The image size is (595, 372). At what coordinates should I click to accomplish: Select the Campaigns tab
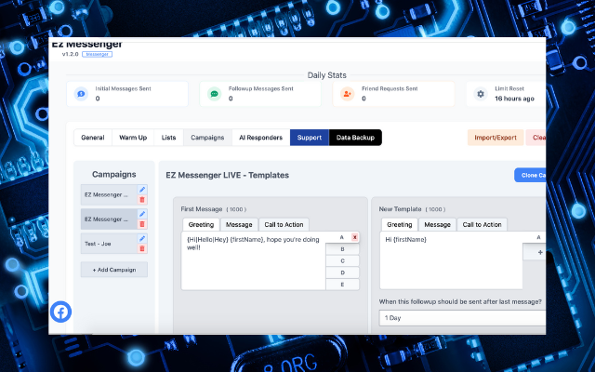[x=207, y=138]
